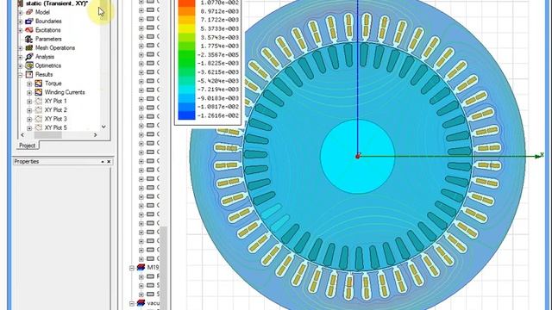This screenshot has width=552, height=310.
Task: Expand the XY Plot 2 node
Action: pos(29,110)
